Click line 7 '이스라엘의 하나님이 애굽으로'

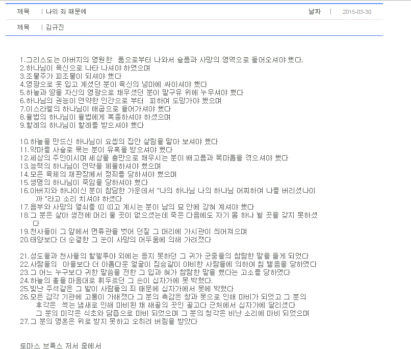(x=95, y=109)
